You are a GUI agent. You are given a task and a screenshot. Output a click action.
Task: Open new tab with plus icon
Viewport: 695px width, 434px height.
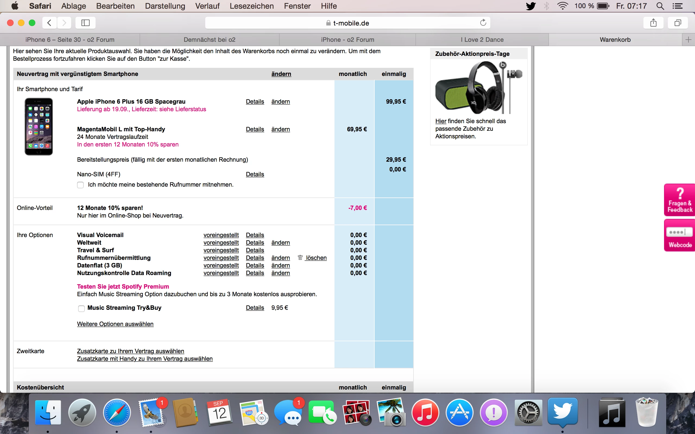click(688, 40)
